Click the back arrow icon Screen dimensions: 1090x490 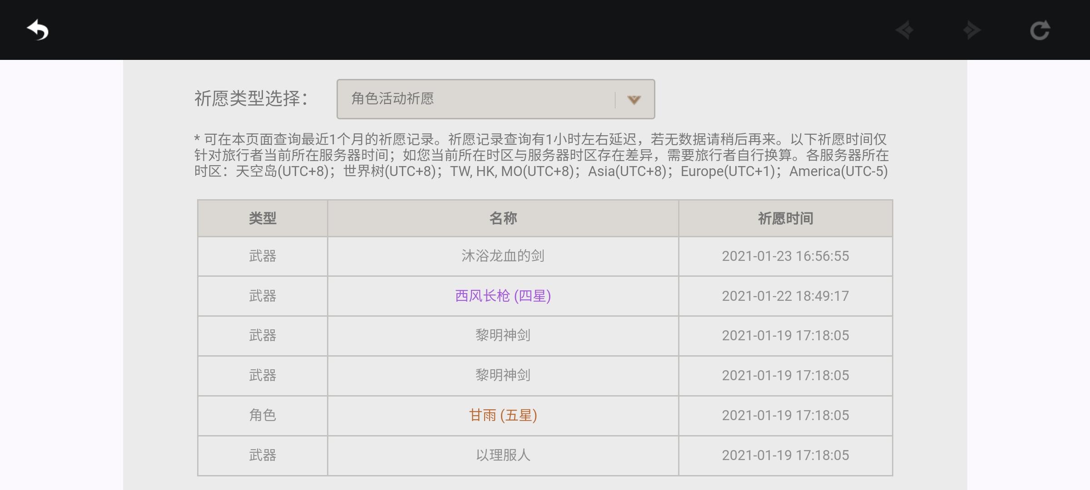[x=38, y=30]
